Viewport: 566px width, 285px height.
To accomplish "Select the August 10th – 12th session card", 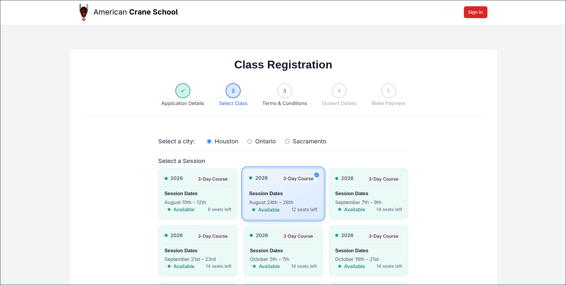I will pos(198,194).
